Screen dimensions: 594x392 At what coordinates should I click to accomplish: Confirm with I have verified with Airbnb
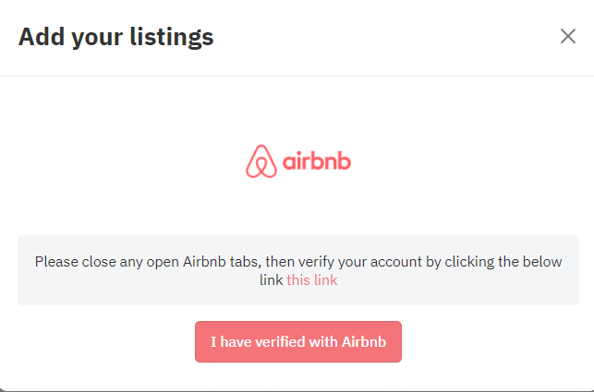click(x=298, y=341)
